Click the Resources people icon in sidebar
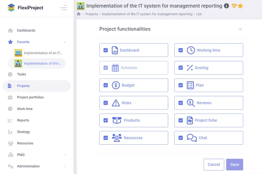This screenshot has height=174, width=262. (10, 143)
